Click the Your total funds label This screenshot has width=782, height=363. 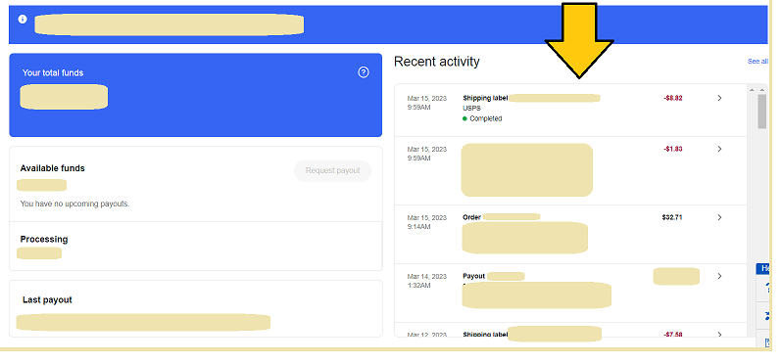(x=53, y=72)
